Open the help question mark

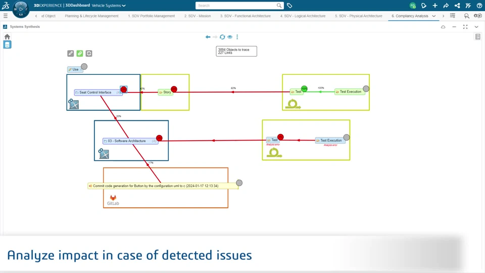pos(479,6)
